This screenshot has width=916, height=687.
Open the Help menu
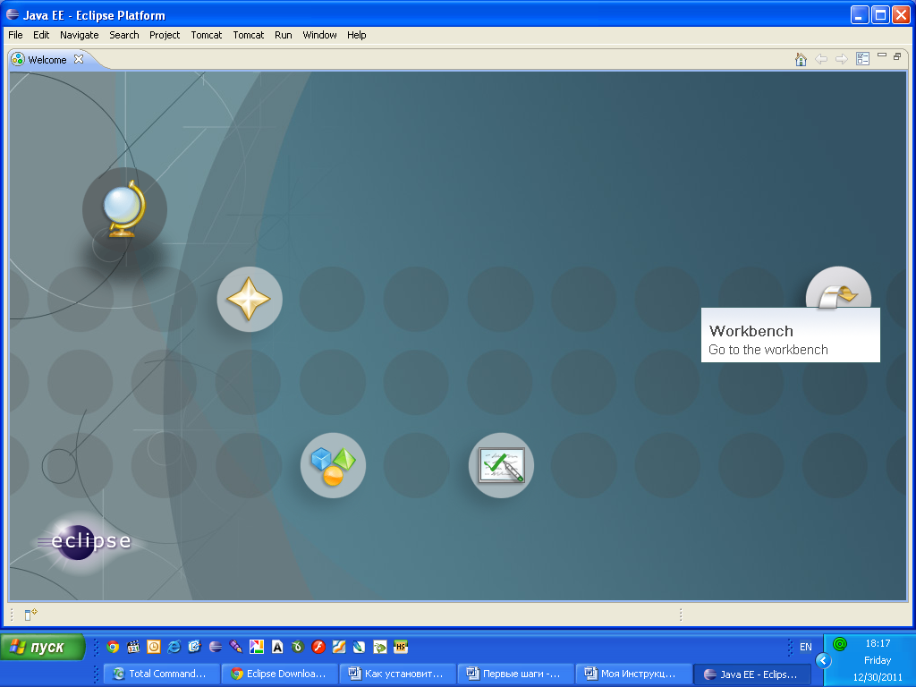click(x=356, y=35)
